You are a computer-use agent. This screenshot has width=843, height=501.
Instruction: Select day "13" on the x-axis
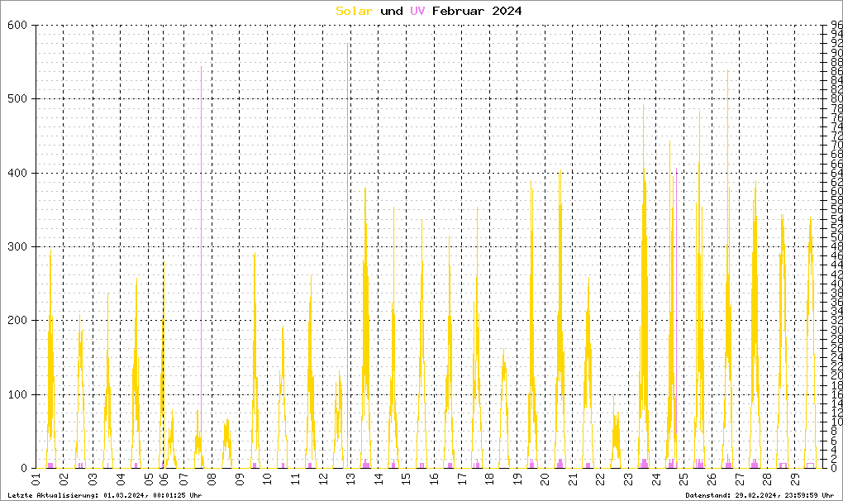[x=349, y=479]
